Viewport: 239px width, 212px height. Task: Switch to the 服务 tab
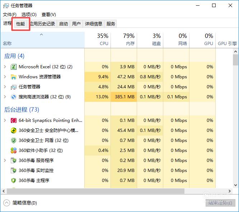111,24
